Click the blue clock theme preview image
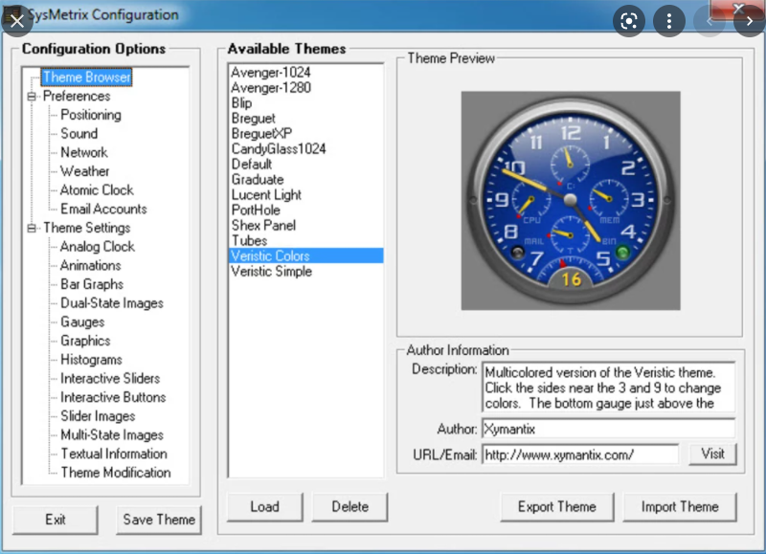Viewport: 766px width, 554px height. point(571,201)
